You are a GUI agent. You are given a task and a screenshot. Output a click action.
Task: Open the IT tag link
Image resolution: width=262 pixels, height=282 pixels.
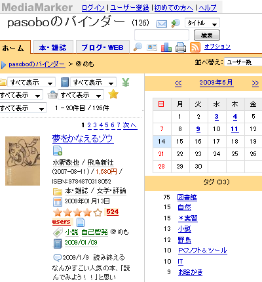tap(180, 262)
